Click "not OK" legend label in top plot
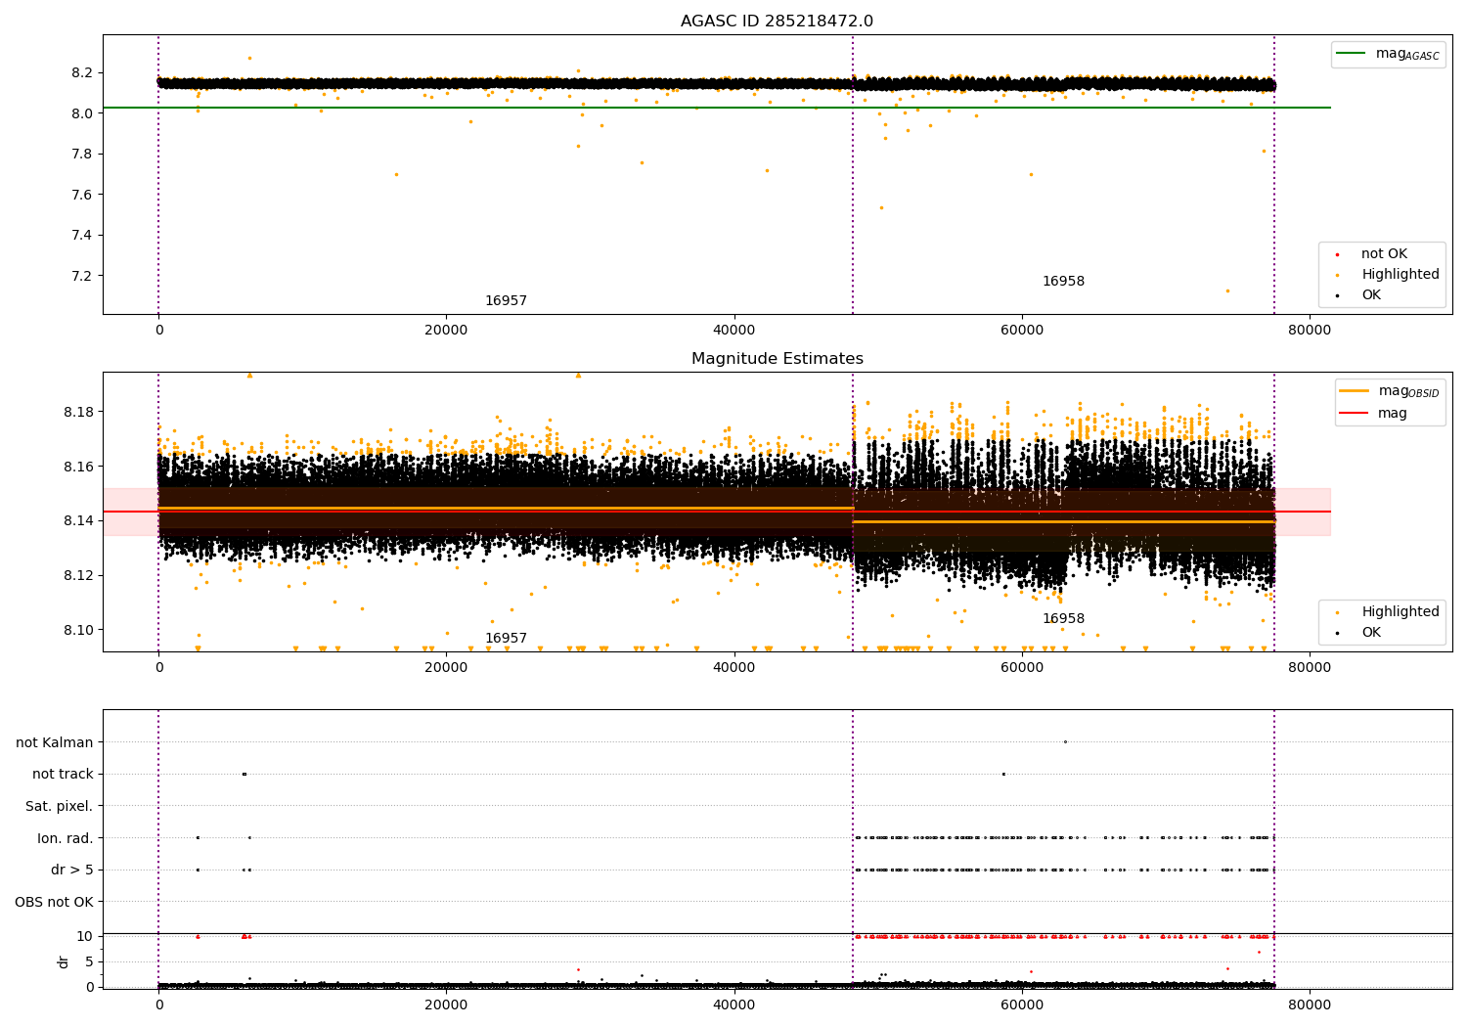The image size is (1467, 1027). click(x=1384, y=254)
